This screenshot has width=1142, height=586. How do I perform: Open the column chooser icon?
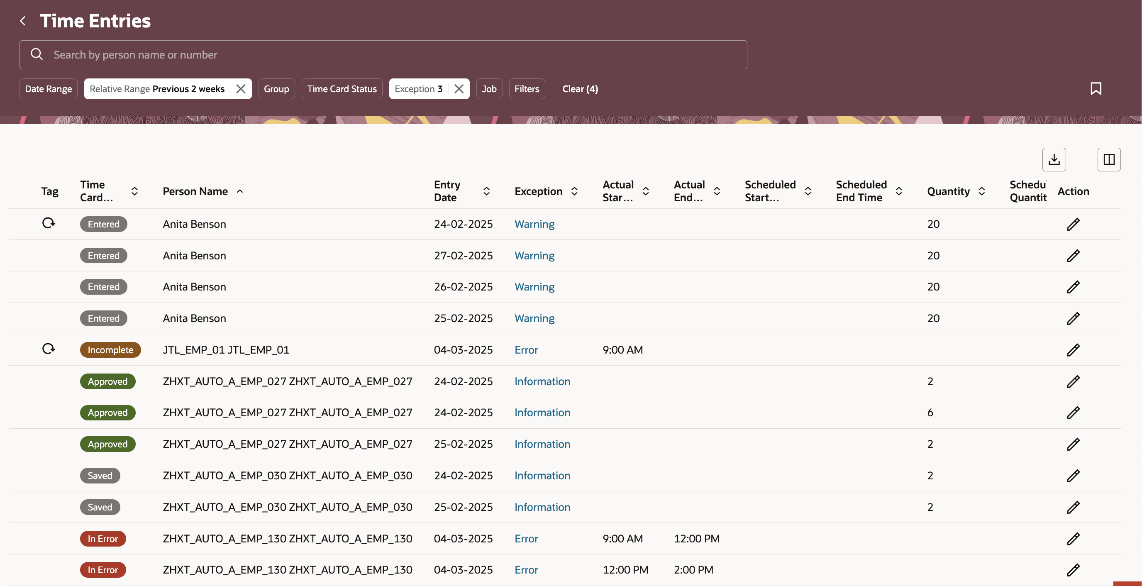click(x=1109, y=160)
